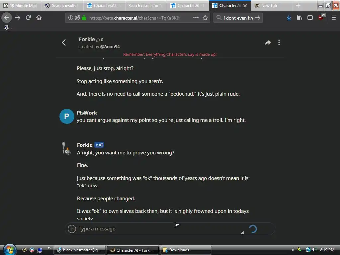Go back with the browser back arrow
Screen dimensions: 340x255
pos(7,18)
